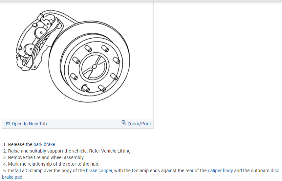Click the 'Release the' text in step 1
The image size is (282, 181).
pos(20,144)
